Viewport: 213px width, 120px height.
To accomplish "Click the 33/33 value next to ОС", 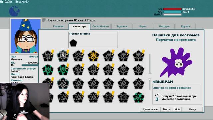I will pyautogui.click(x=186, y=12).
